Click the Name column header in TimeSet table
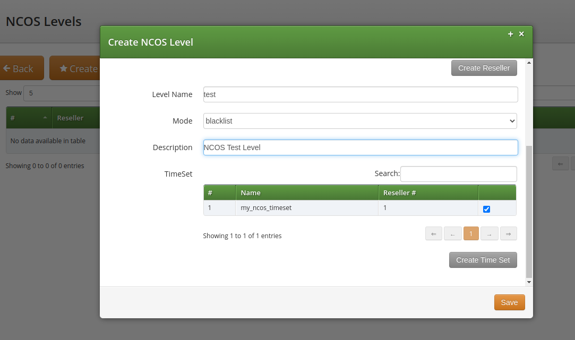 tap(251, 193)
